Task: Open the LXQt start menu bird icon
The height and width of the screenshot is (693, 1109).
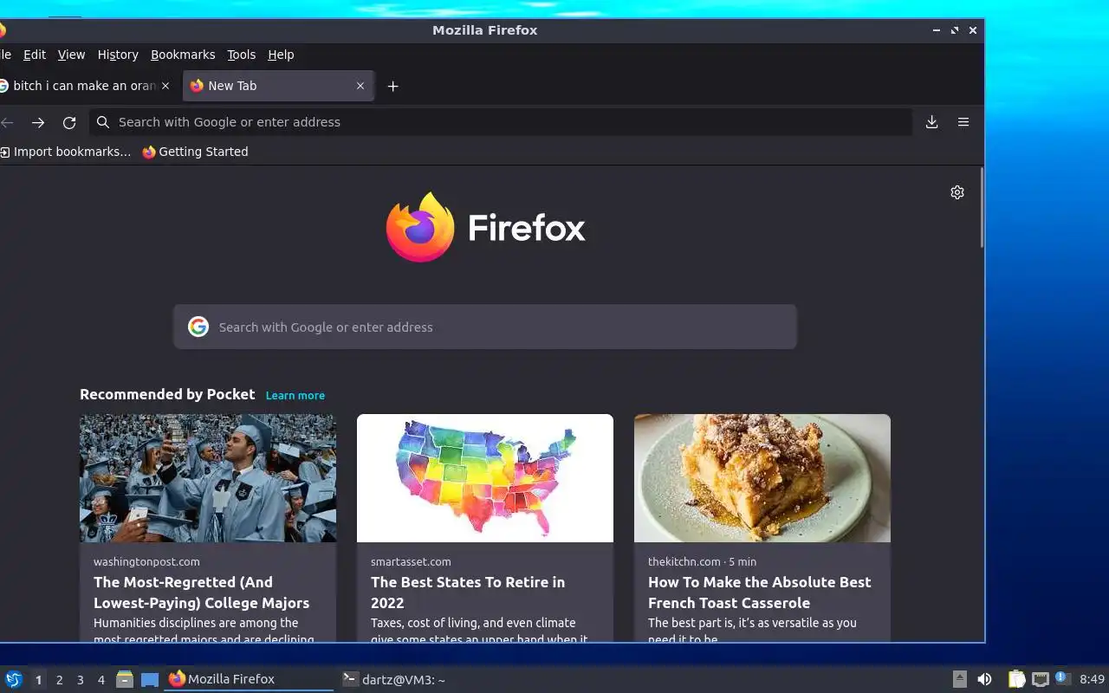Action: (14, 679)
